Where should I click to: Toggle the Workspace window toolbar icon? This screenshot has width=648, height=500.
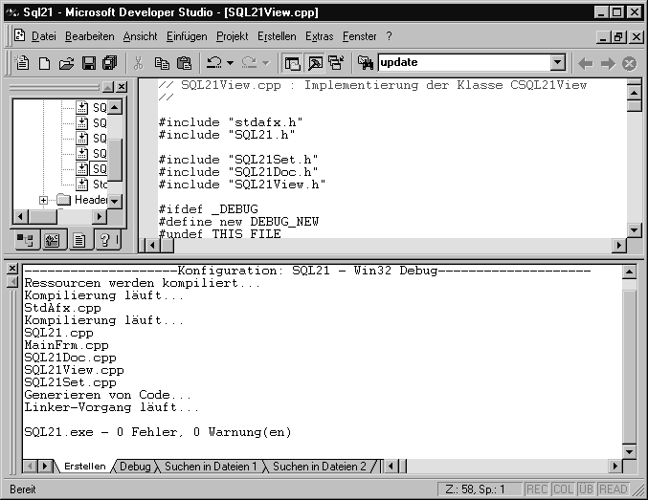point(292,63)
